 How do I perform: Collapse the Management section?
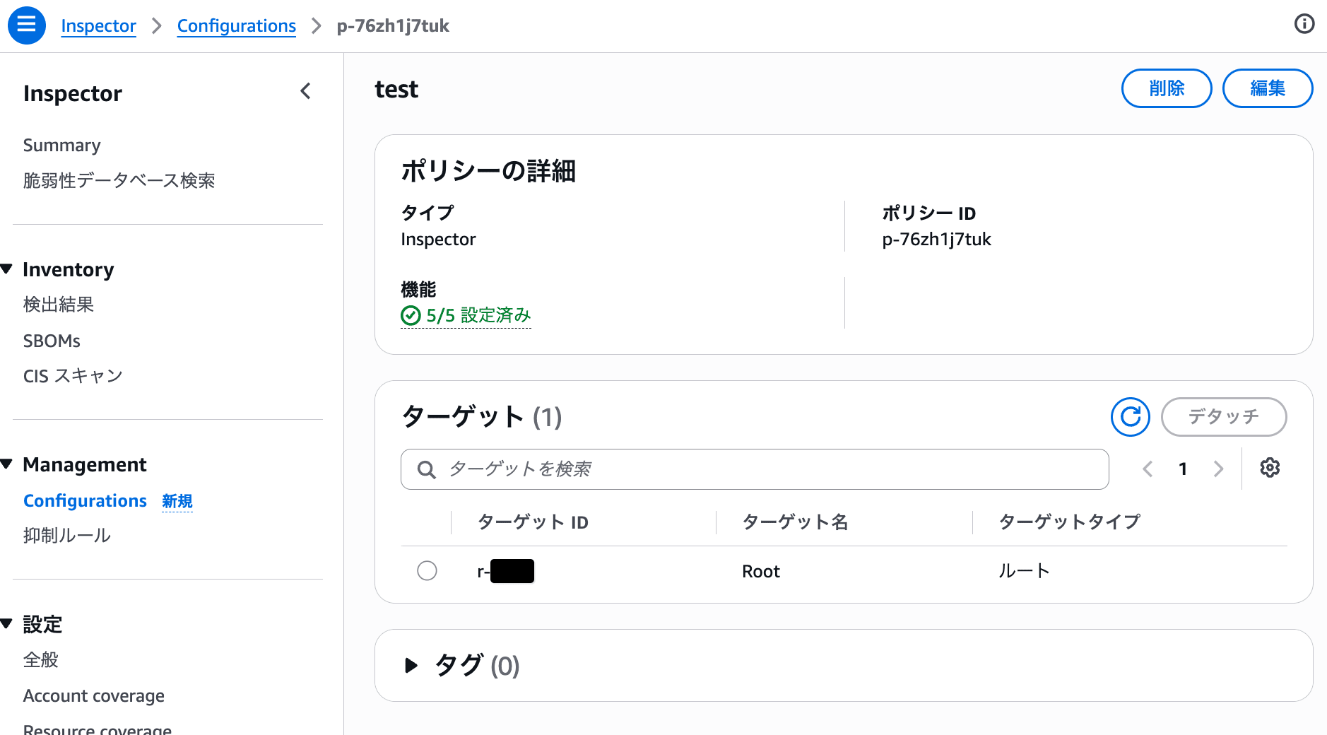(7, 464)
